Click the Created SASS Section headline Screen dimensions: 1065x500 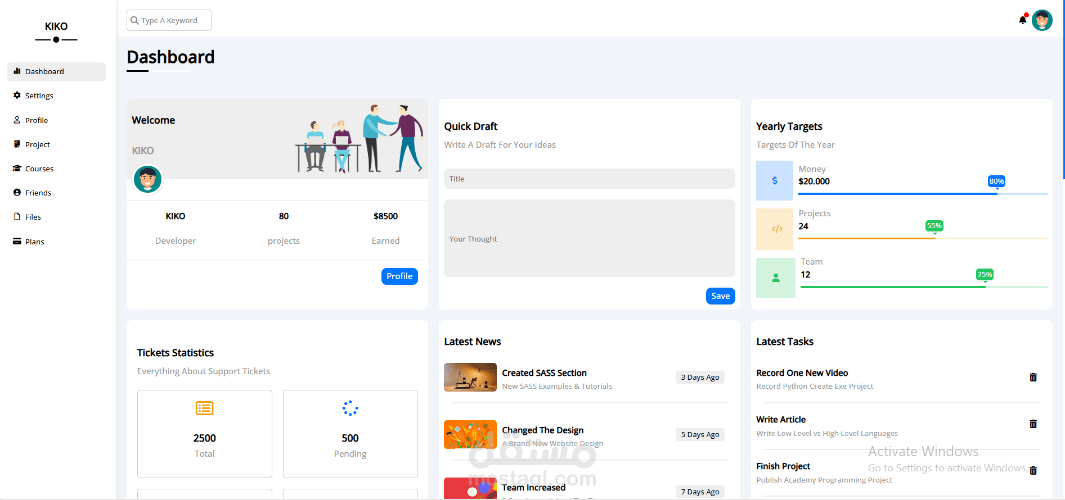(x=544, y=373)
